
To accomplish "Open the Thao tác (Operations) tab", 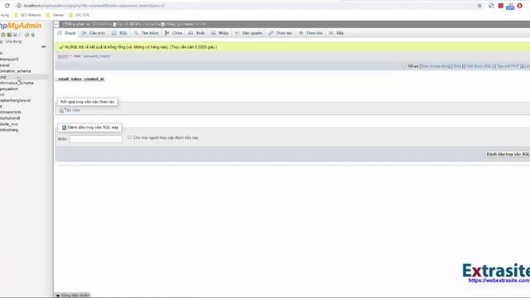I will click(280, 33).
